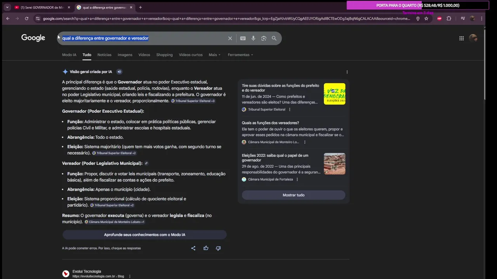This screenshot has width=497, height=279.
Task: Switch to the Serei GOVERNADOR YouTube tab
Action: click(41, 7)
